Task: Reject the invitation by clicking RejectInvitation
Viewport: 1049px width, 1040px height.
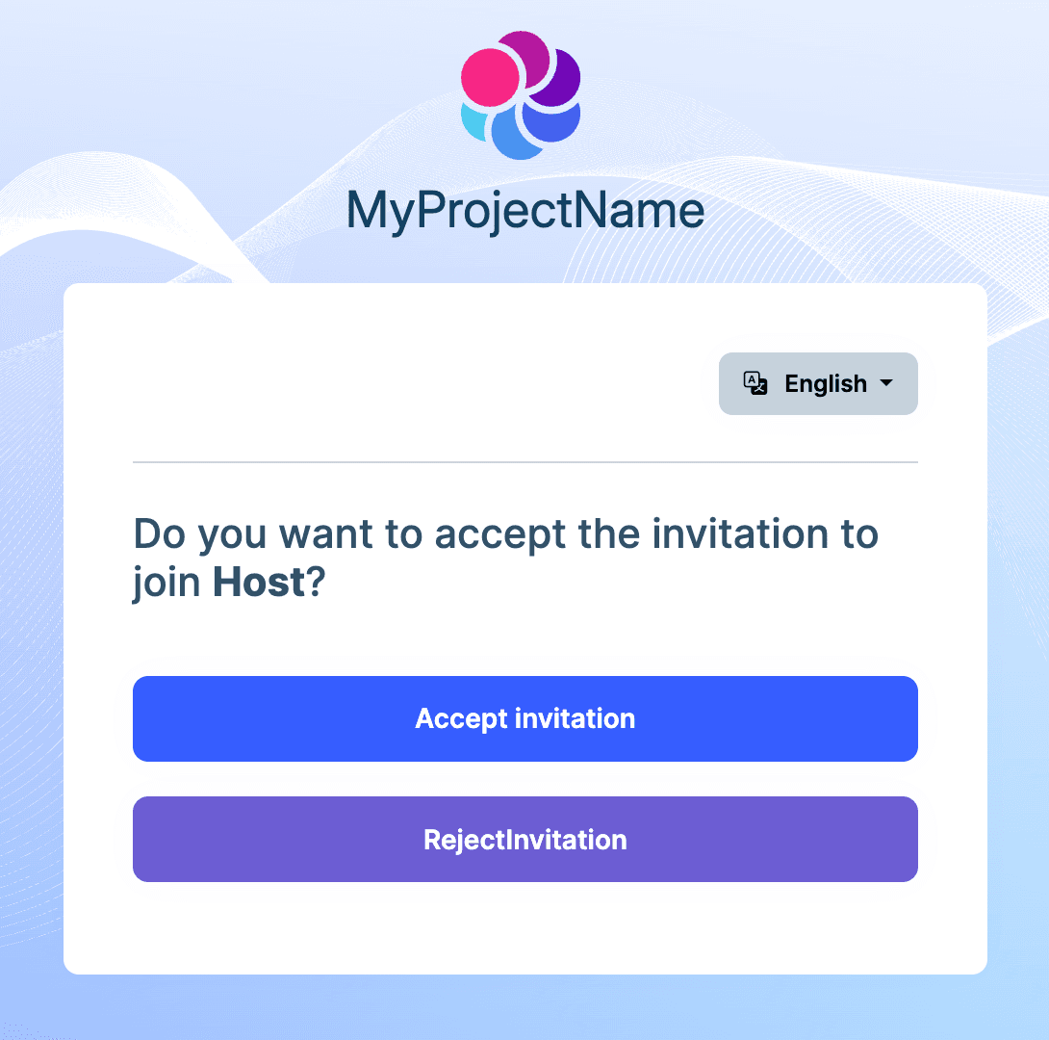Action: pos(524,839)
